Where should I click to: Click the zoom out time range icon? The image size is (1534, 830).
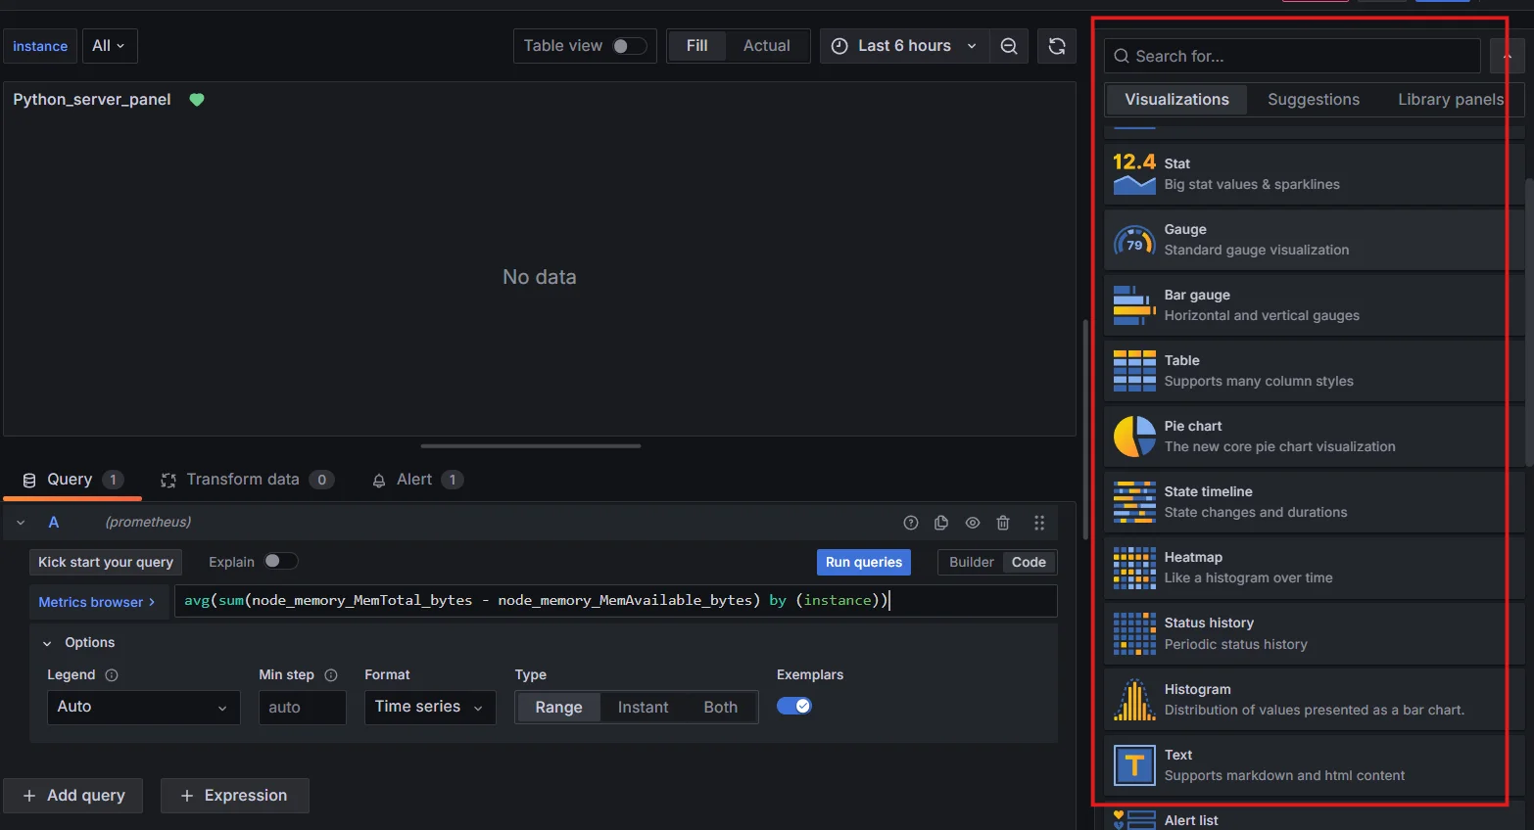1009,46
